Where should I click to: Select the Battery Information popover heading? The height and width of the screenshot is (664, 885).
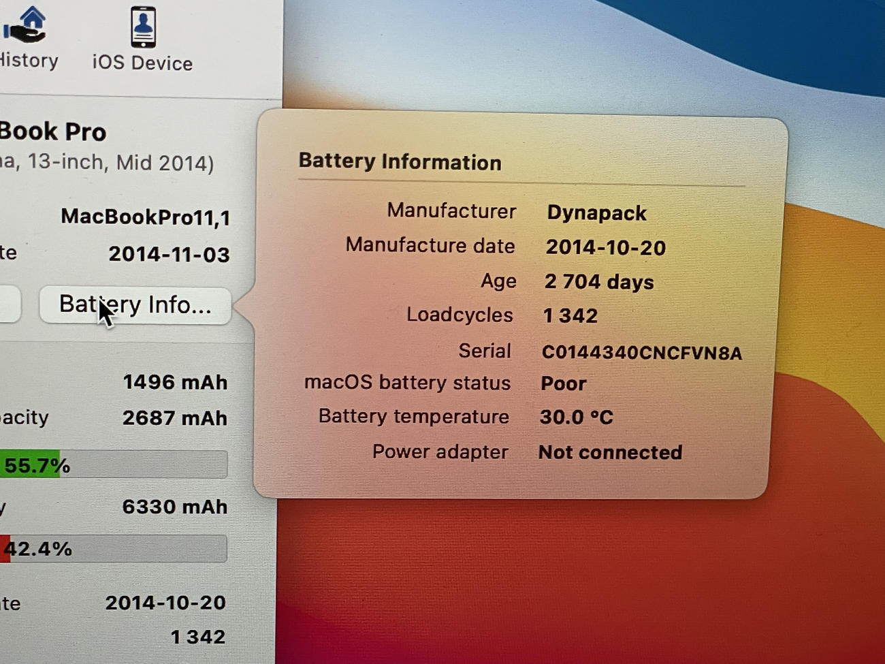pos(400,161)
